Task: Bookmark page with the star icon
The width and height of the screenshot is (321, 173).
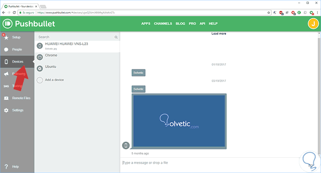Action: [x=268, y=12]
